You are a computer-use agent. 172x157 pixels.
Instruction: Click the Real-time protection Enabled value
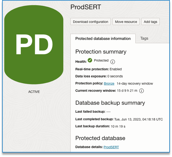[x=116, y=69]
